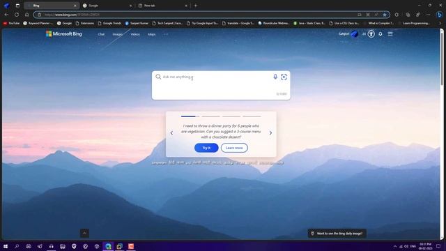Open the Images menu item
This screenshot has height=251, width=446.
pyautogui.click(x=118, y=34)
